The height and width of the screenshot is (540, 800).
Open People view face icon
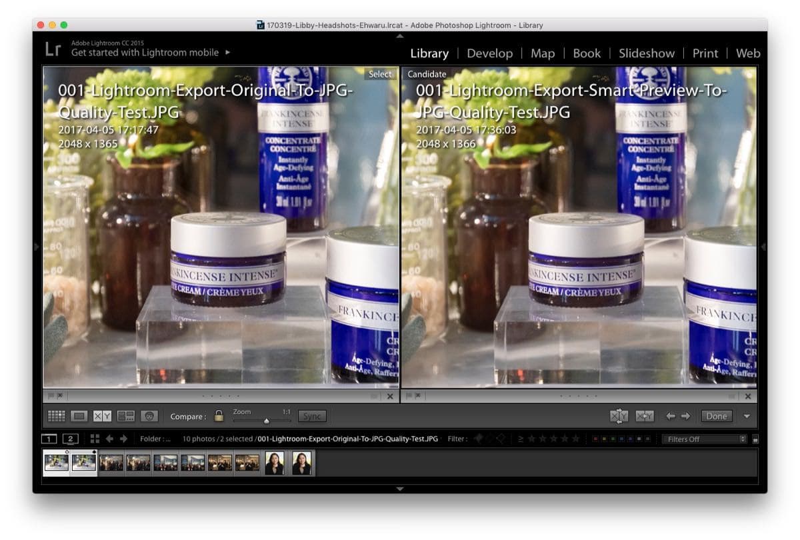[149, 416]
